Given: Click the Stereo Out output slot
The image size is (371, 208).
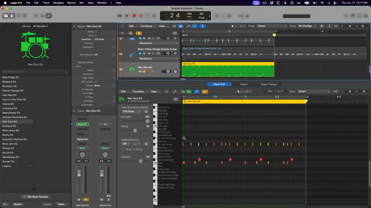Looking at the screenshot, I should pos(82,139).
